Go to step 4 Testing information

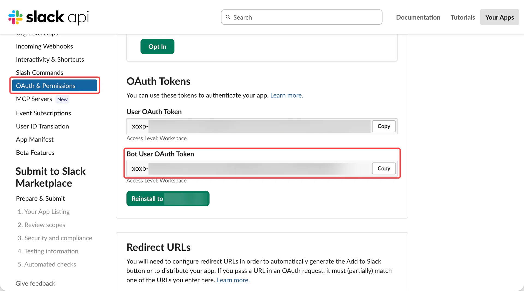point(48,251)
